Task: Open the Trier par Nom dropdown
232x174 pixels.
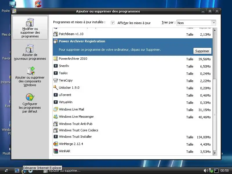Action: coord(196,23)
